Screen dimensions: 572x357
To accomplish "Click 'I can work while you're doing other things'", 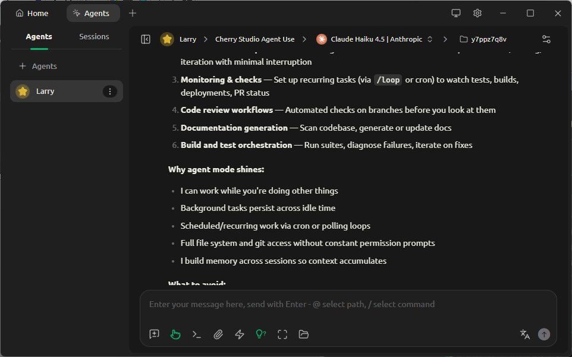I will [x=259, y=191].
